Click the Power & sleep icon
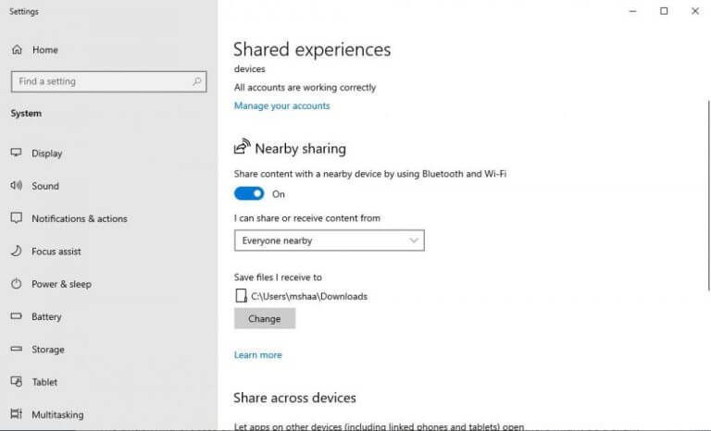711x431 pixels. point(16,284)
